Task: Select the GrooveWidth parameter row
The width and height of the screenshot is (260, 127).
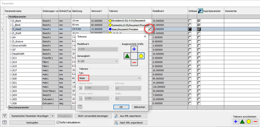Action: tap(27, 46)
